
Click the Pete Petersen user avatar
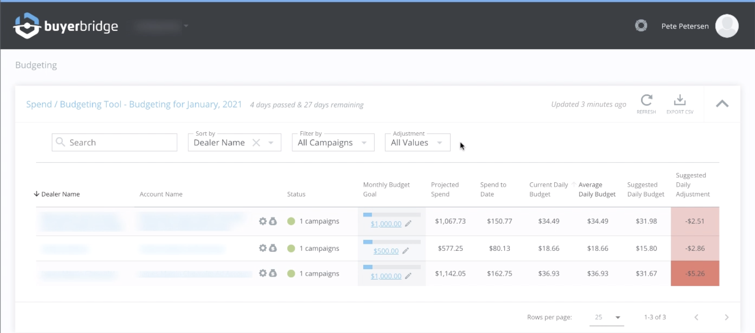tap(726, 26)
